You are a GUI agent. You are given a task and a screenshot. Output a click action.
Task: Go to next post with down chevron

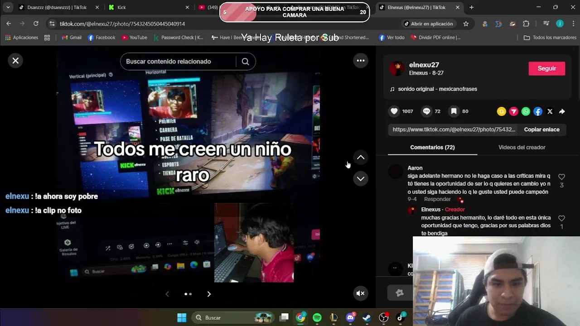[361, 179]
